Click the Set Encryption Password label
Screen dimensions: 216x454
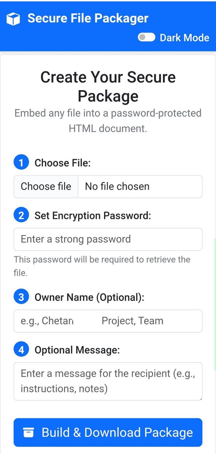[92, 216]
